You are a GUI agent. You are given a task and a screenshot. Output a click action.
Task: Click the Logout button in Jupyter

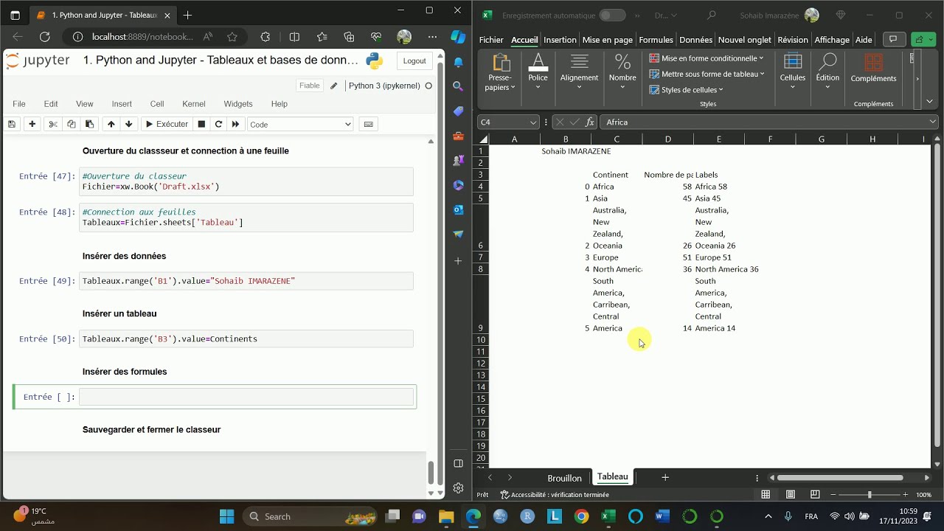point(414,61)
